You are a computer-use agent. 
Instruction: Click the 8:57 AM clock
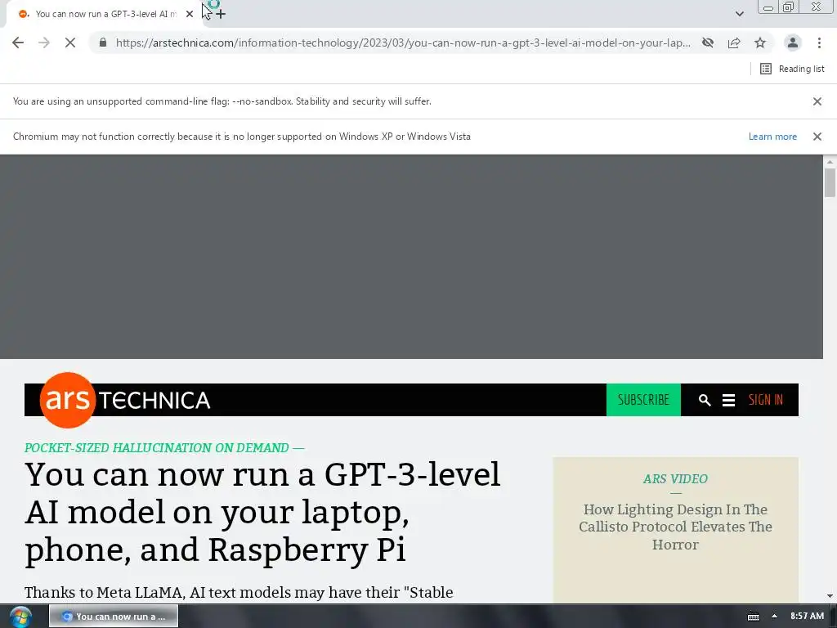[807, 617]
